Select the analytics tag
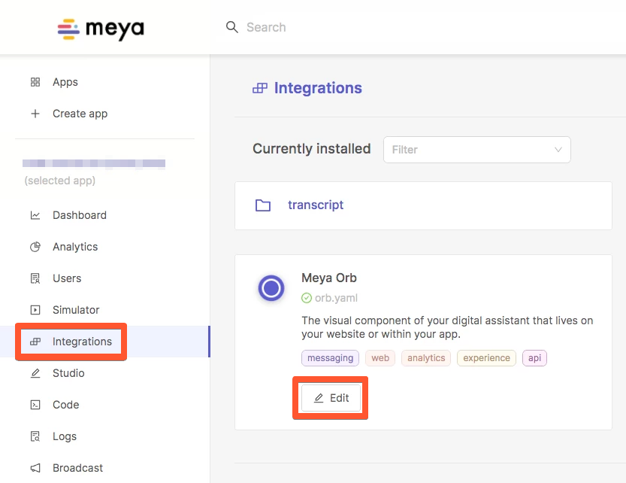Screen dimensions: 626x483 point(426,358)
